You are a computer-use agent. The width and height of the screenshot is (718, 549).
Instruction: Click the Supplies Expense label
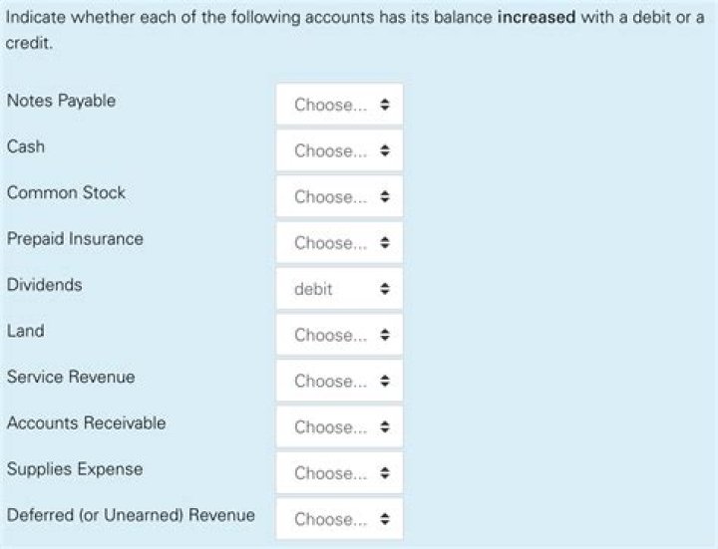75,468
